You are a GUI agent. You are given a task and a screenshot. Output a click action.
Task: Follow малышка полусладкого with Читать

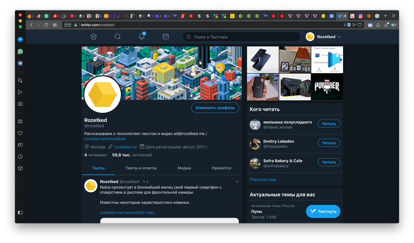[x=329, y=124]
